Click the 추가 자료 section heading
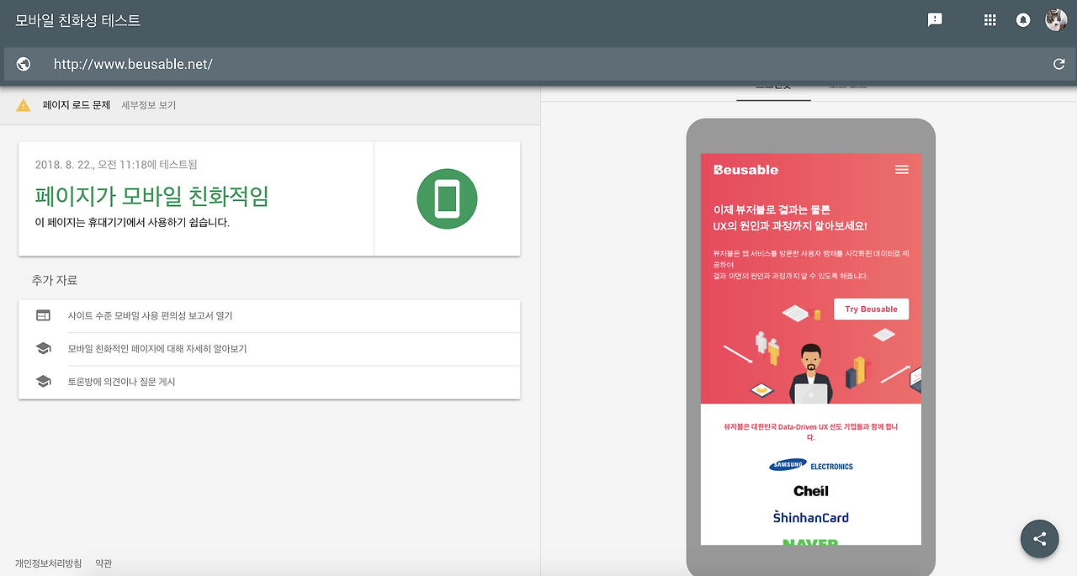The image size is (1077, 576). click(x=55, y=280)
